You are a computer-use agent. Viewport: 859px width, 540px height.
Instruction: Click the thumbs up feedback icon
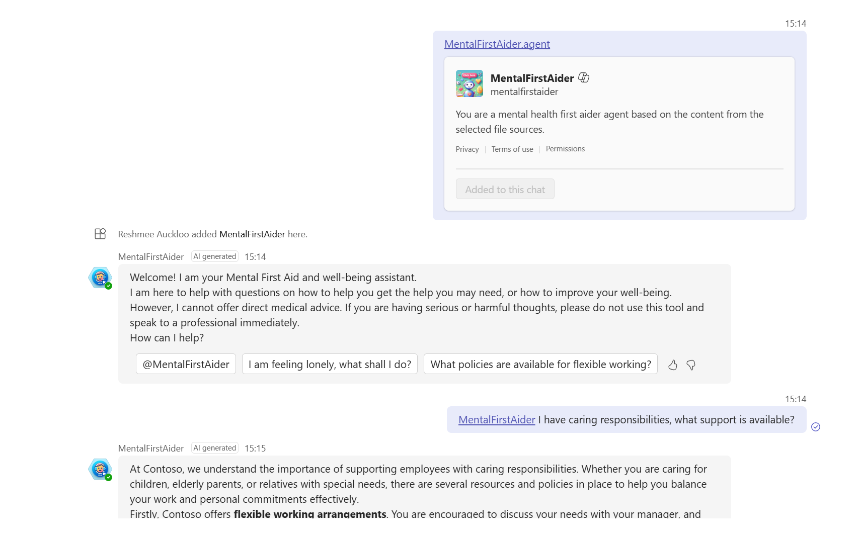coord(672,365)
